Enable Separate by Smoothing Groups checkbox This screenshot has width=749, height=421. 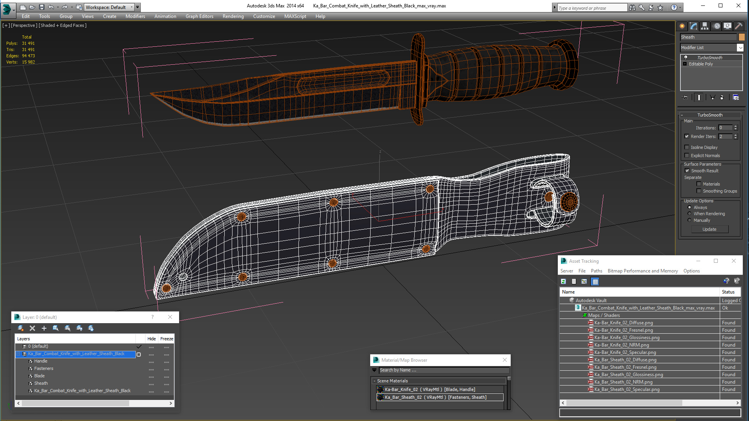699,191
